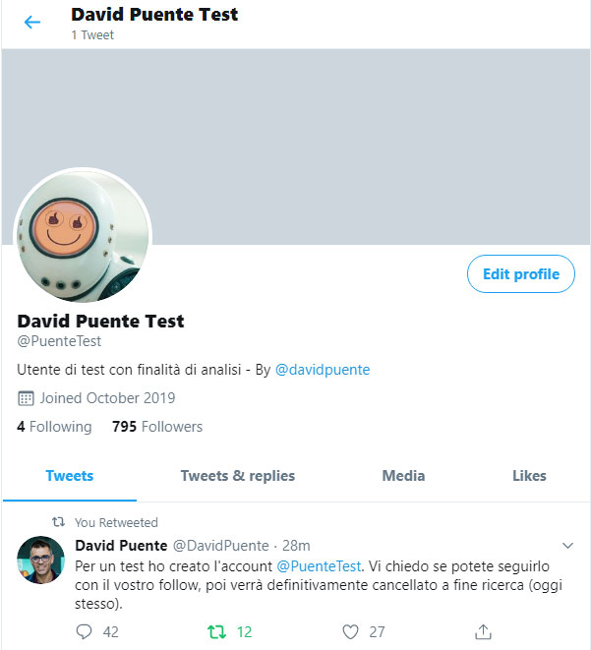Open the @davidpuente mention in bio
591x650 pixels.
click(x=323, y=370)
